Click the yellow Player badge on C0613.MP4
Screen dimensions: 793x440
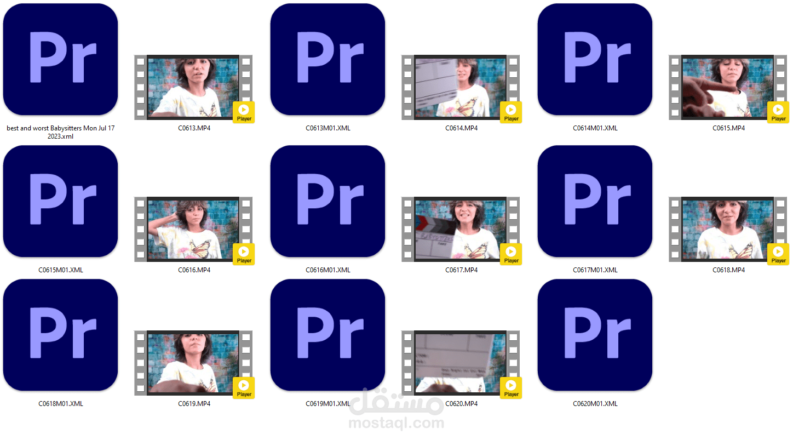244,112
